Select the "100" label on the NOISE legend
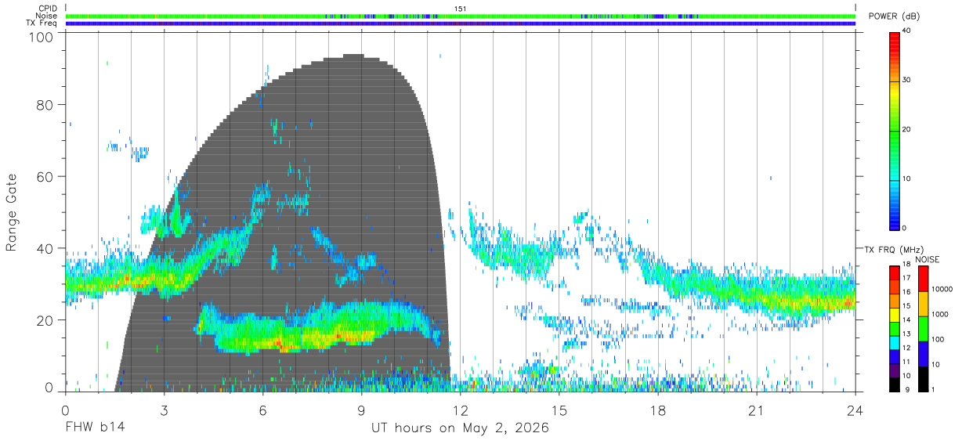 (937, 340)
